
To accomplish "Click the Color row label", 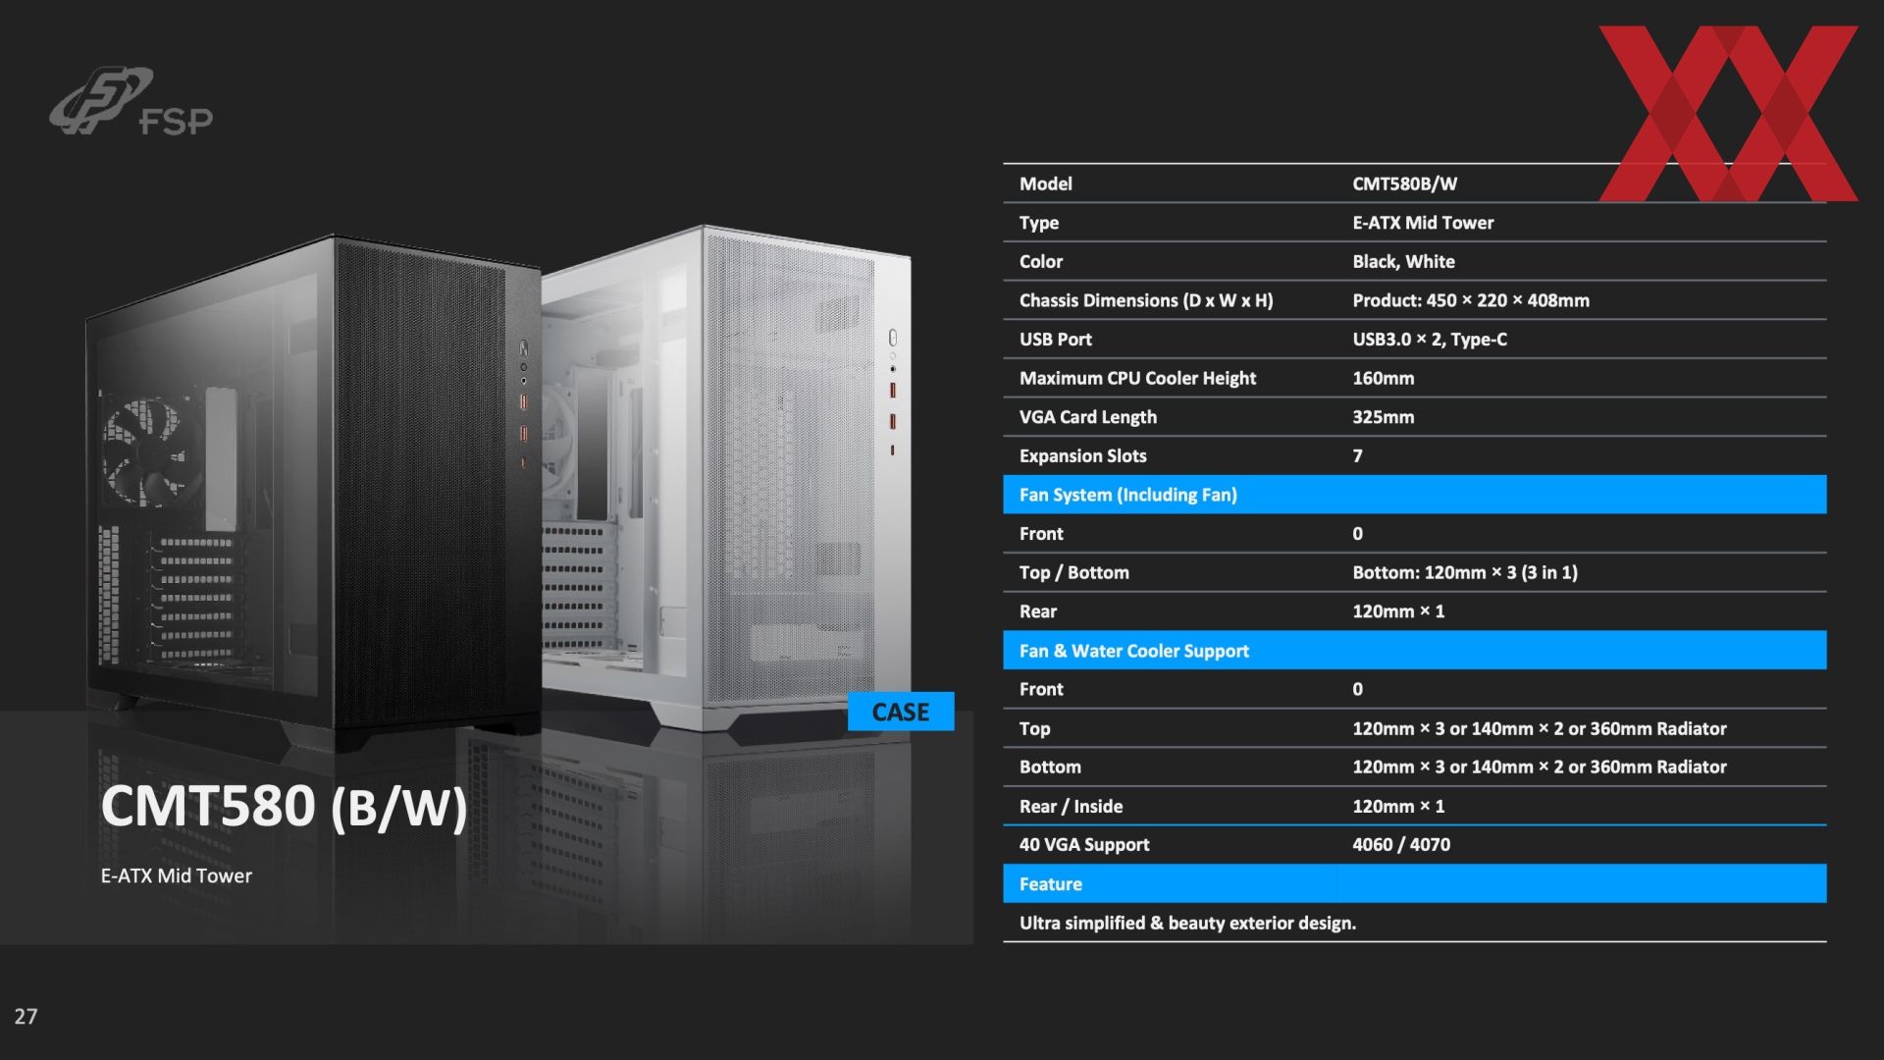I will [x=1040, y=262].
